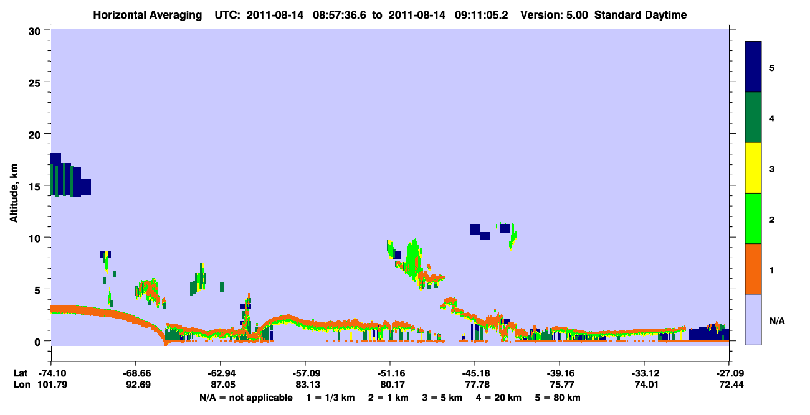This screenshot has height=415, width=810.
Task: Click the y-axis tick label '20'
Action: (36, 134)
